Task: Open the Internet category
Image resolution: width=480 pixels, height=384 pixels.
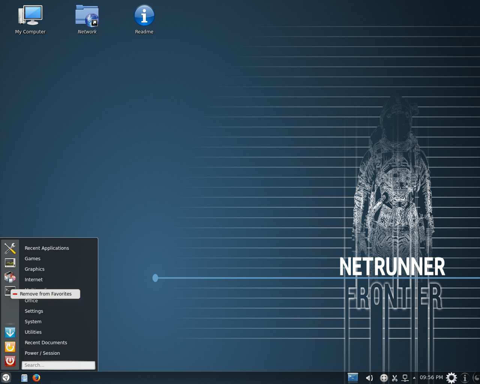Action: (x=34, y=280)
